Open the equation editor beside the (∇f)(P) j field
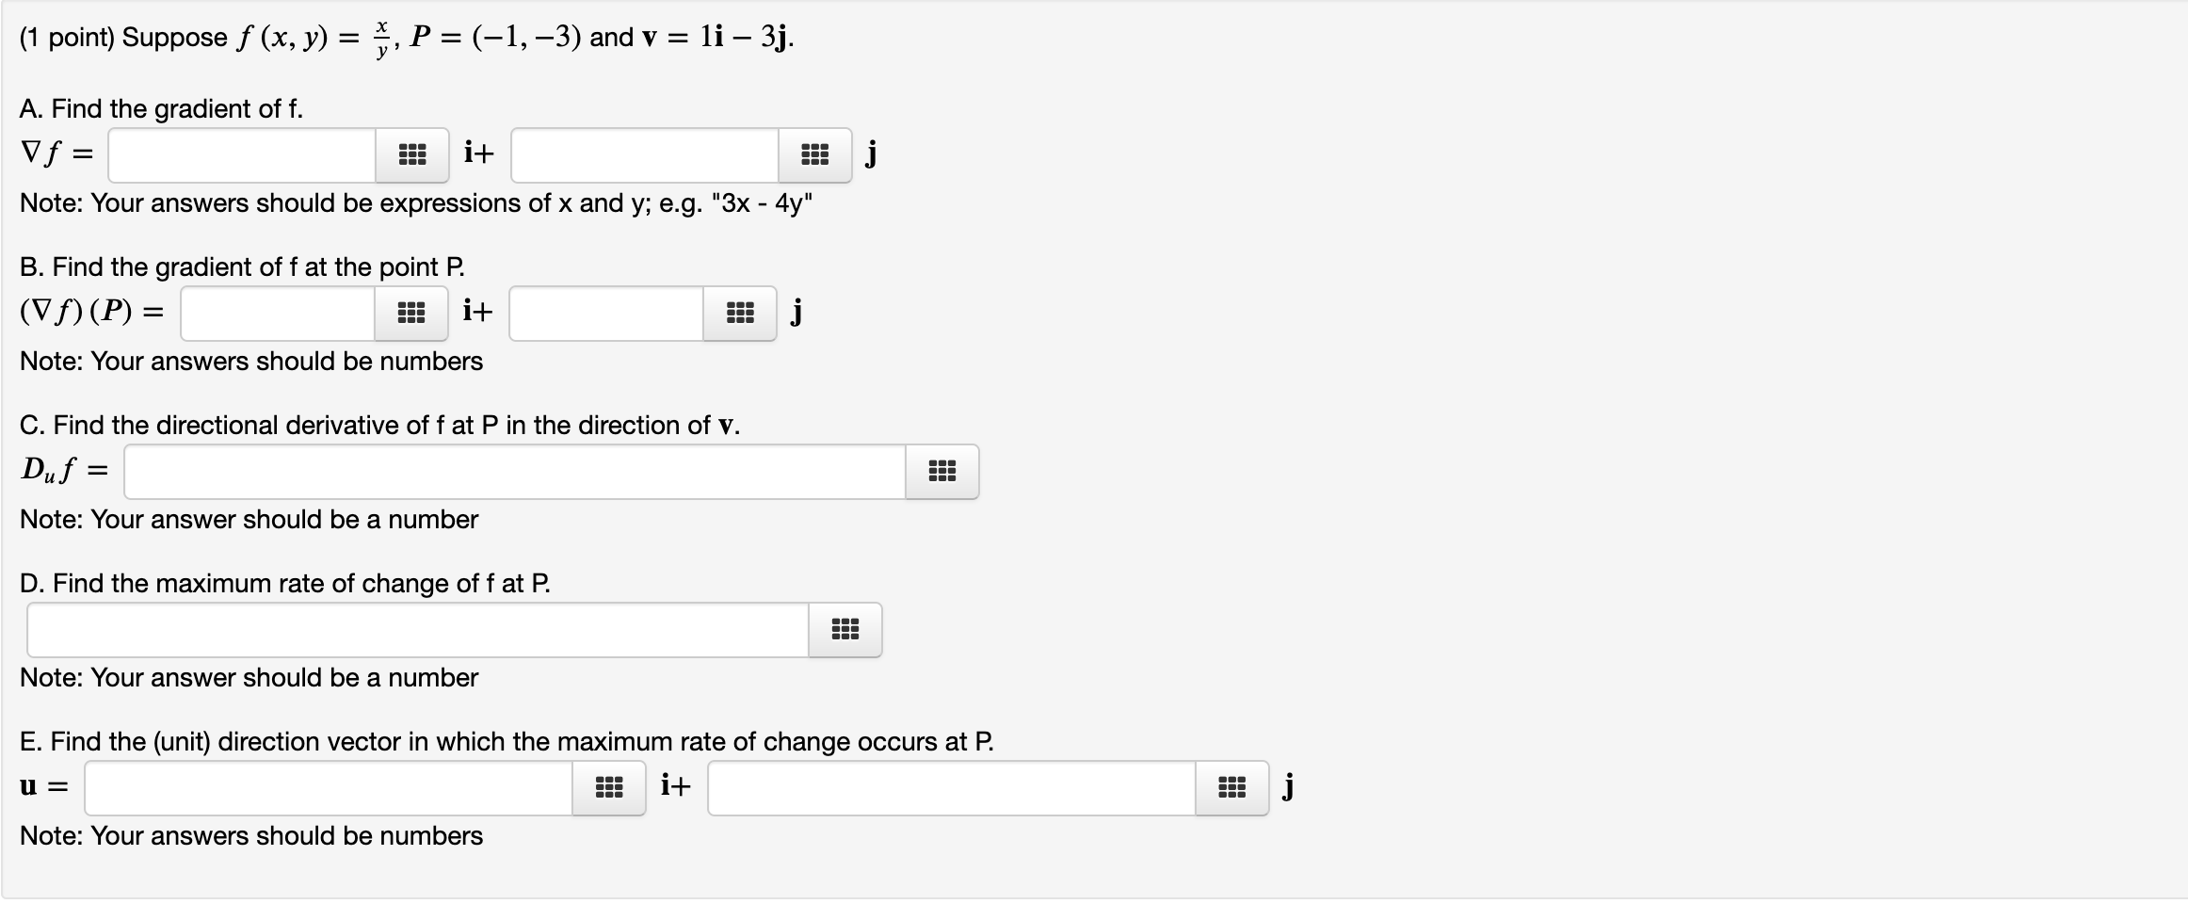 [740, 313]
